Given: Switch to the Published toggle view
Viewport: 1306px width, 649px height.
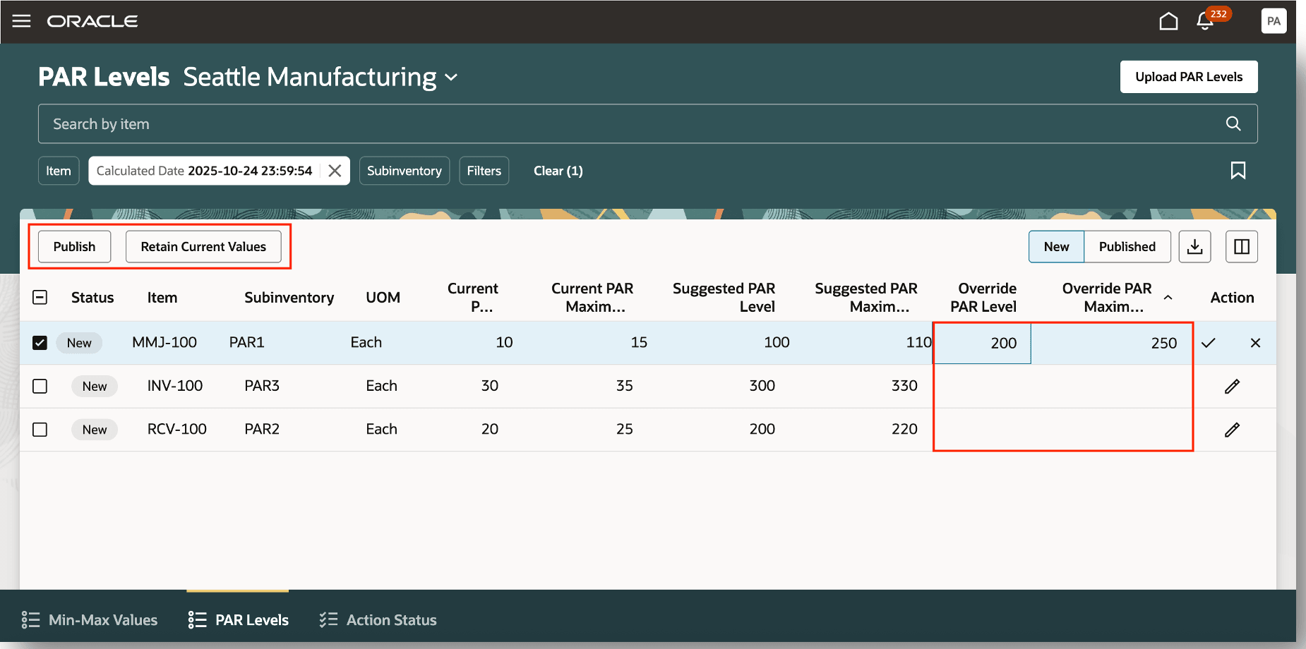Looking at the screenshot, I should coord(1127,246).
